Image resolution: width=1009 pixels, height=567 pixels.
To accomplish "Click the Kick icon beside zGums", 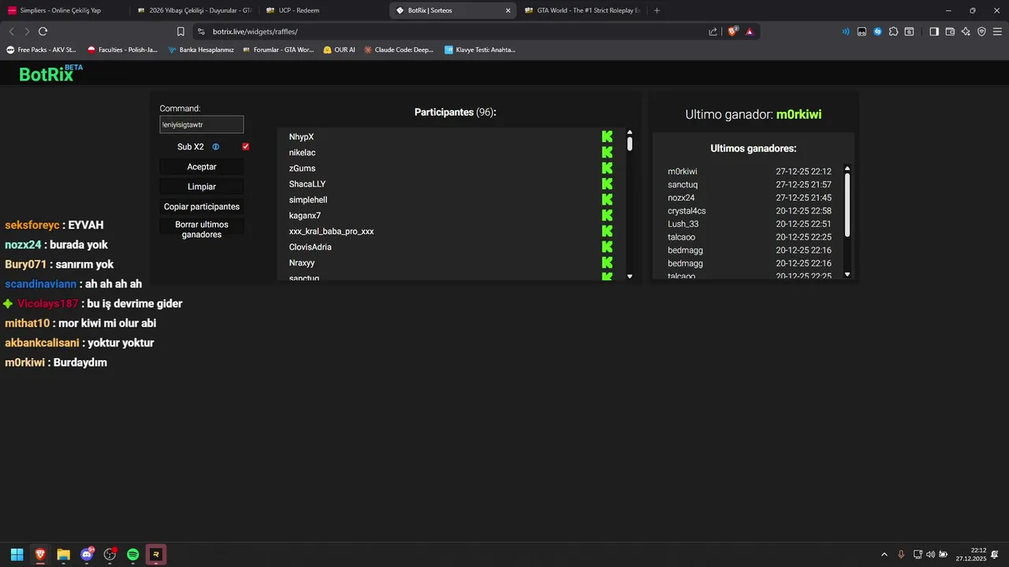I will point(607,169).
